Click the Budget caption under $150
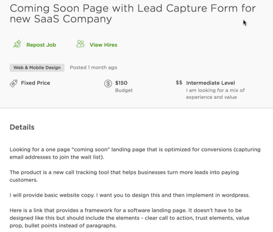 pos(124,91)
